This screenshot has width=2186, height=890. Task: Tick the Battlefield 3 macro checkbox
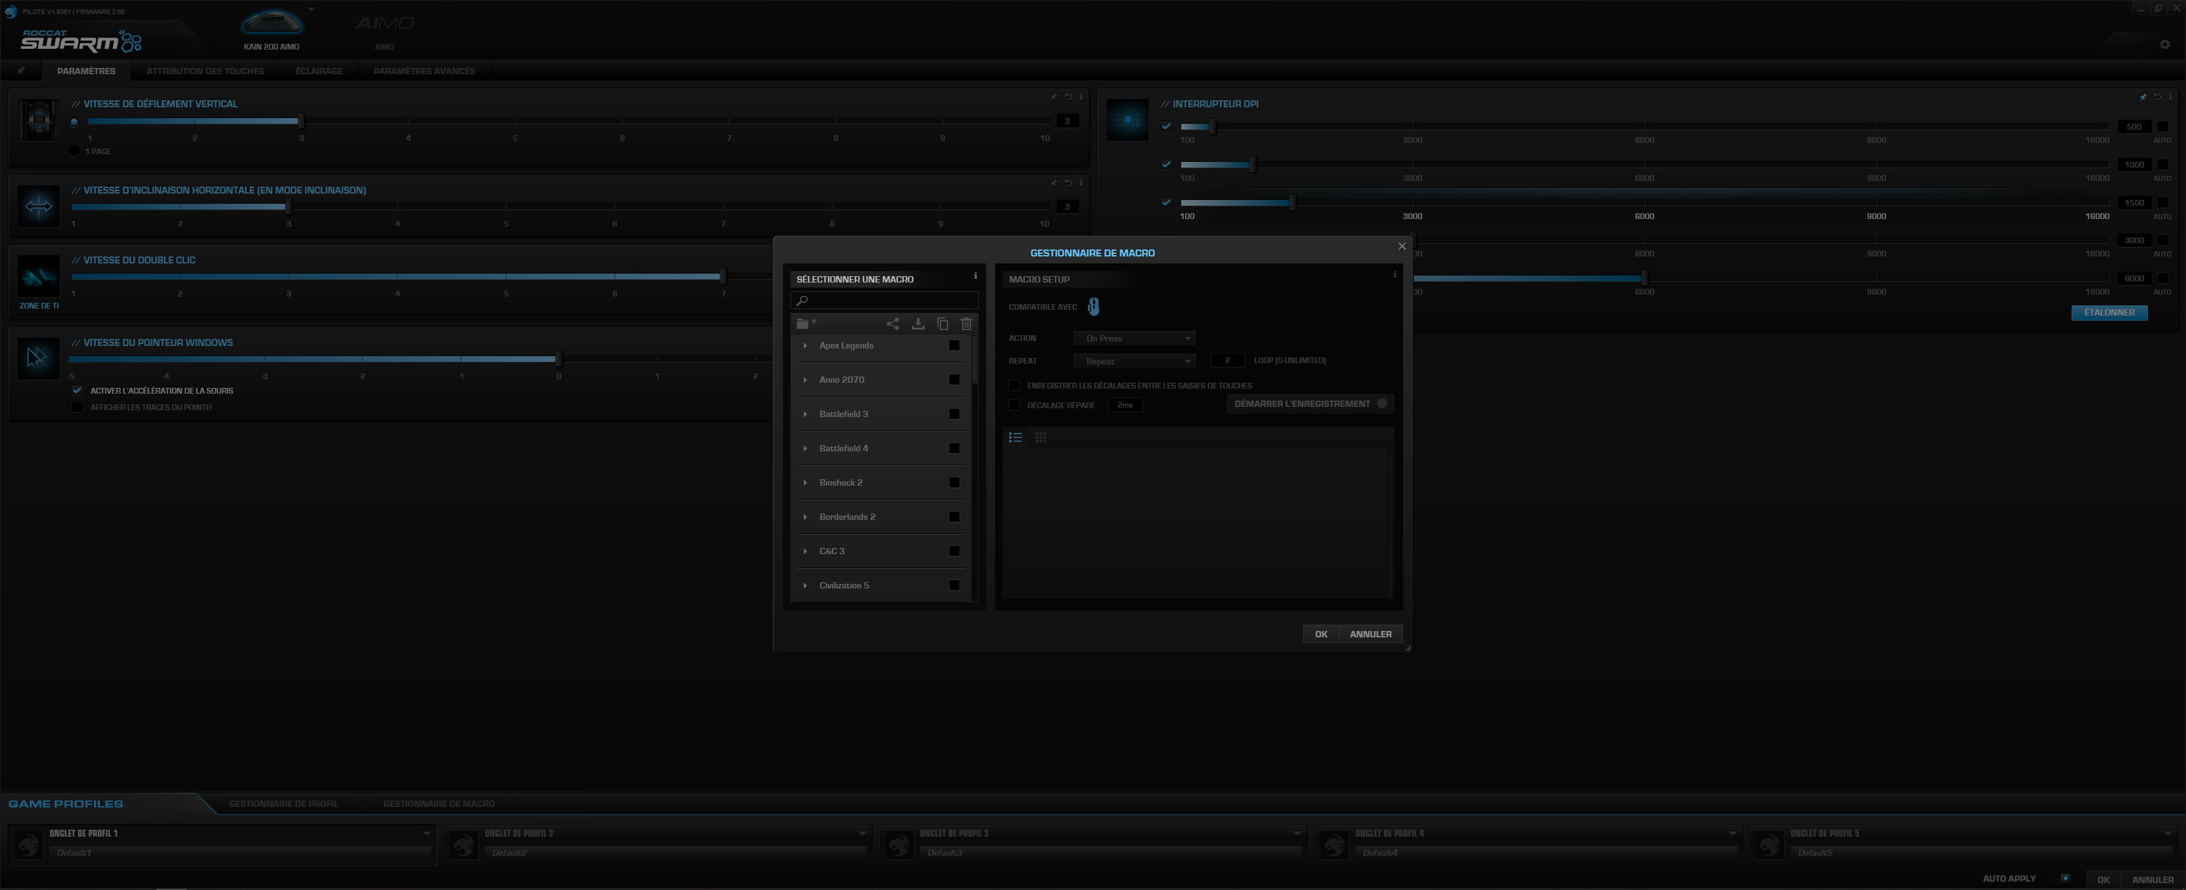point(954,414)
